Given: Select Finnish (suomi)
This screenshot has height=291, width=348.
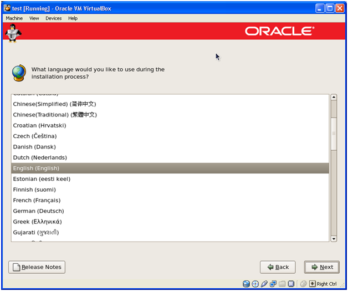Looking at the screenshot, I should tap(170, 190).
